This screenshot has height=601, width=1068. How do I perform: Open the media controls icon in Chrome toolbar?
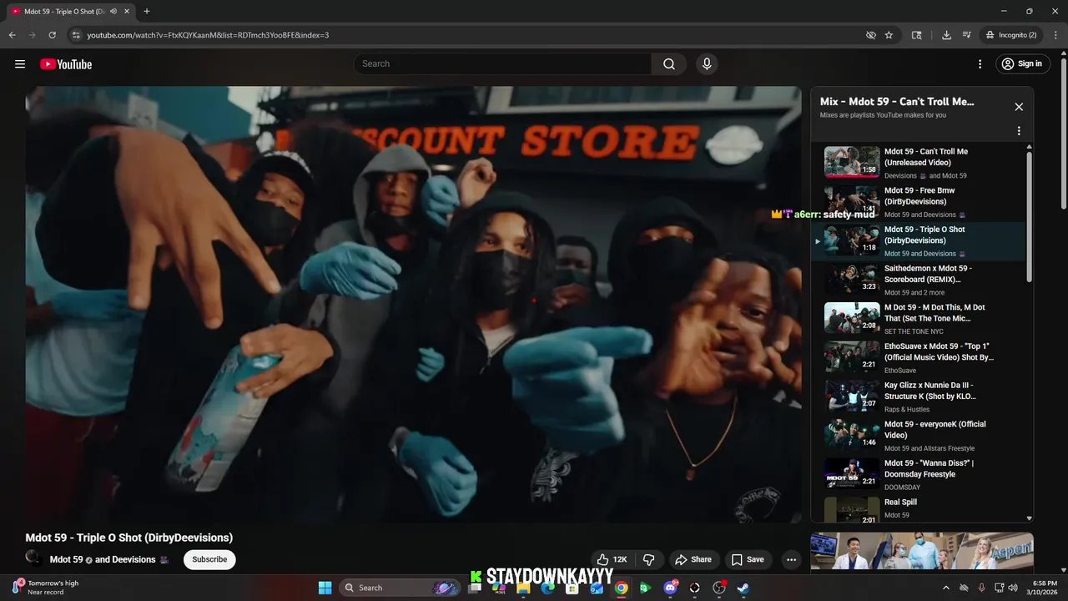click(x=966, y=35)
